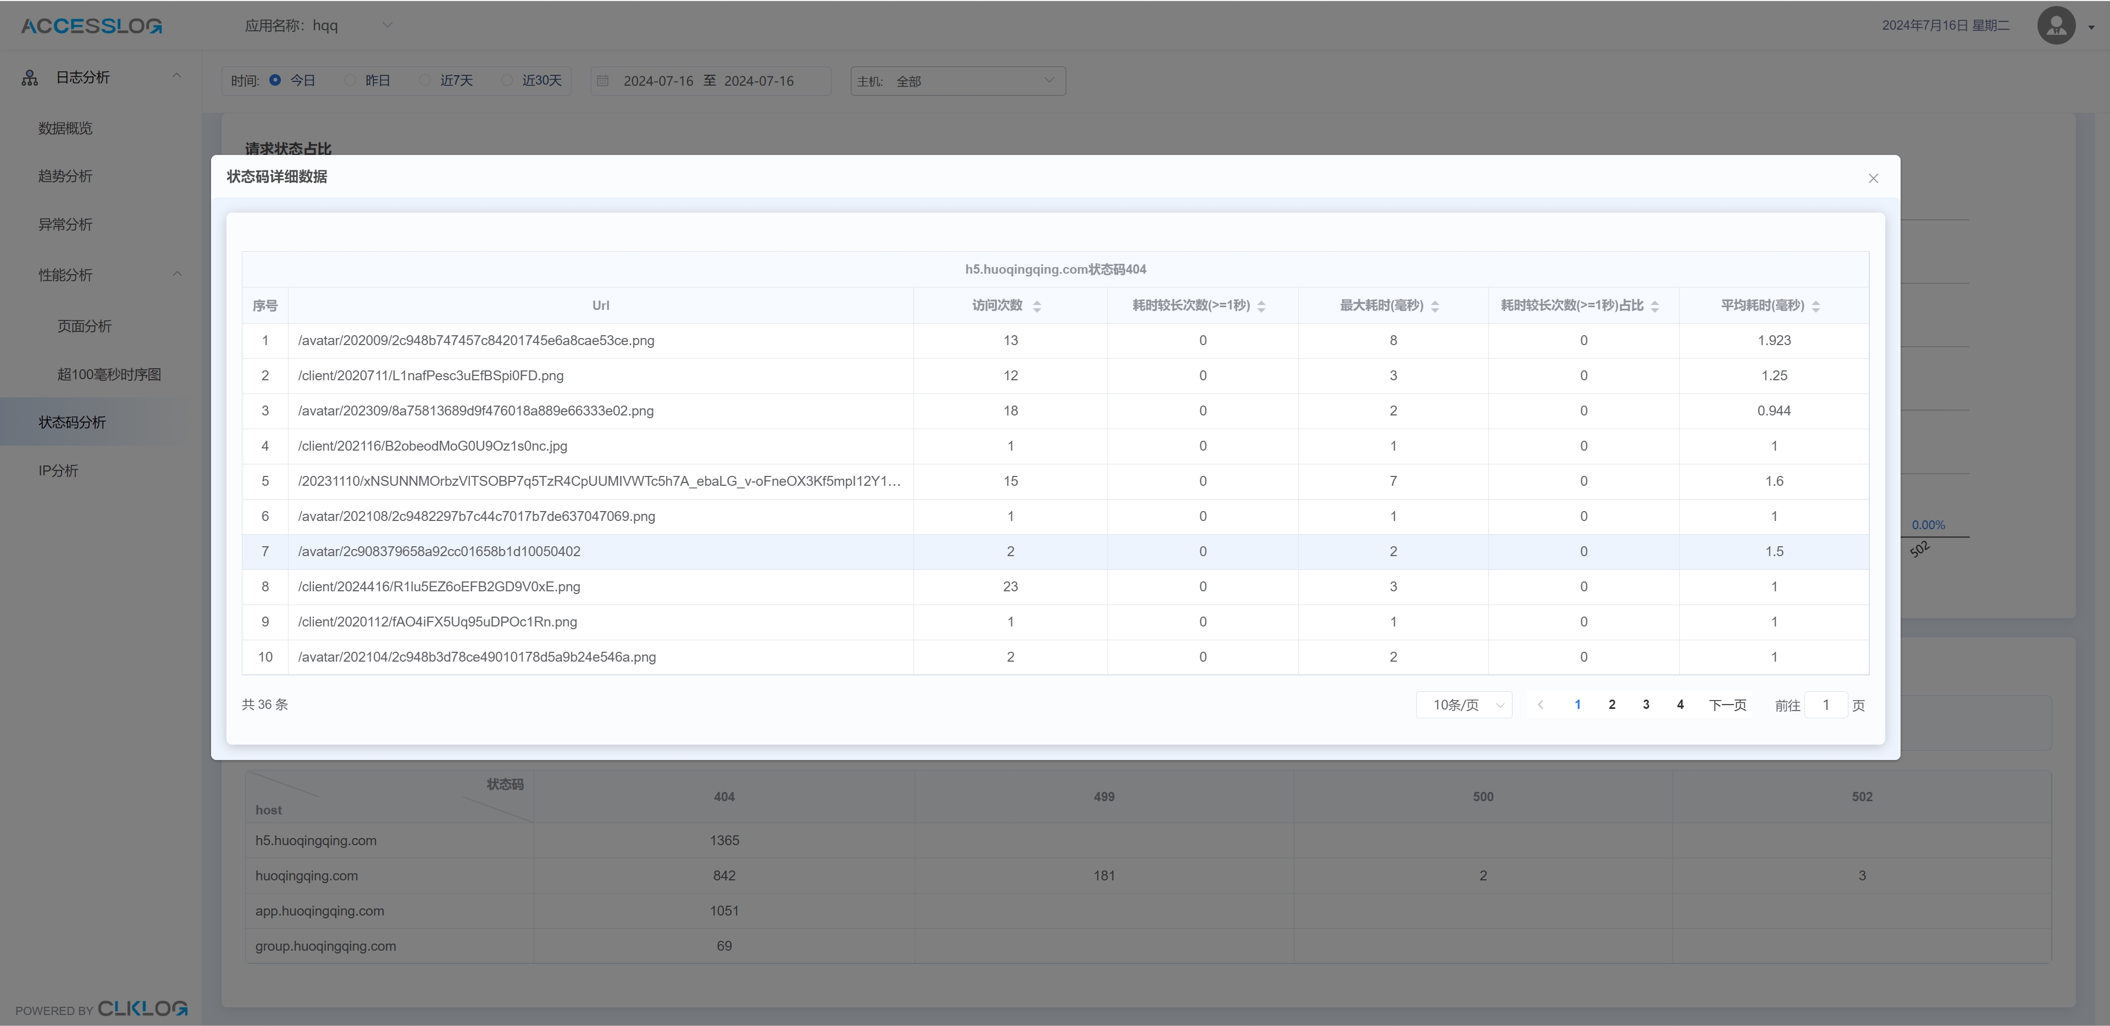The image size is (2110, 1026).
Task: Close the 状态码详细数据 dialog
Action: pyautogui.click(x=1873, y=179)
